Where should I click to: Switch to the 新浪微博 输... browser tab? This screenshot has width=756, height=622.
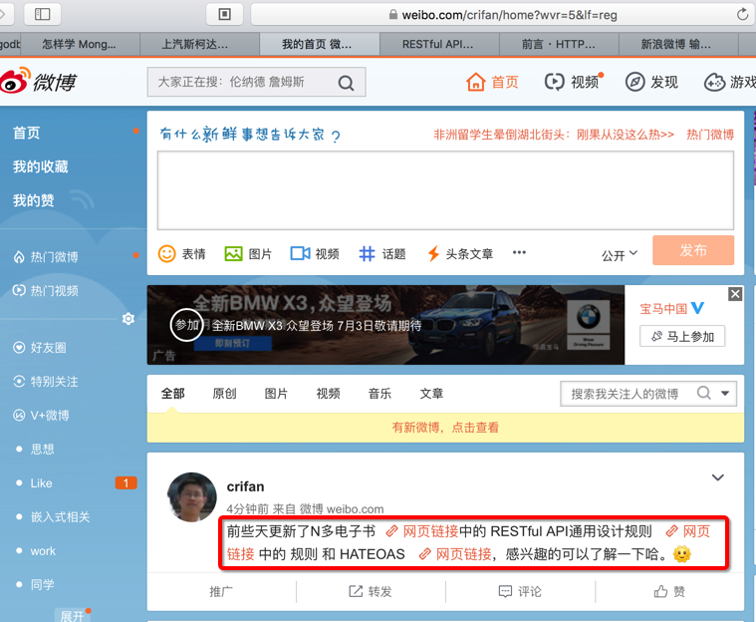pyautogui.click(x=676, y=45)
